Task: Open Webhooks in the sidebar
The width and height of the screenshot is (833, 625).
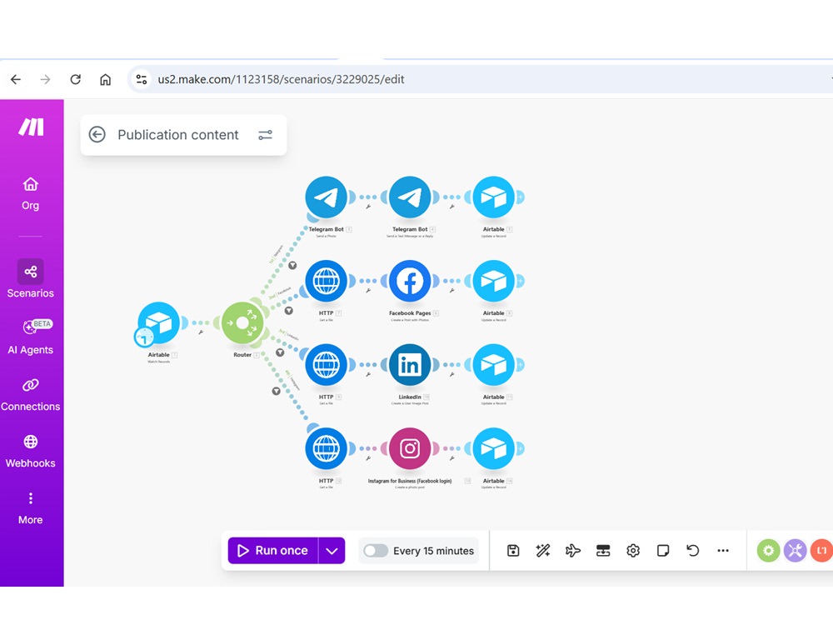Action: 30,452
